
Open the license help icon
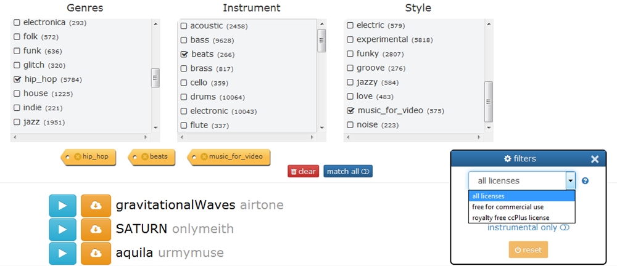(x=585, y=181)
